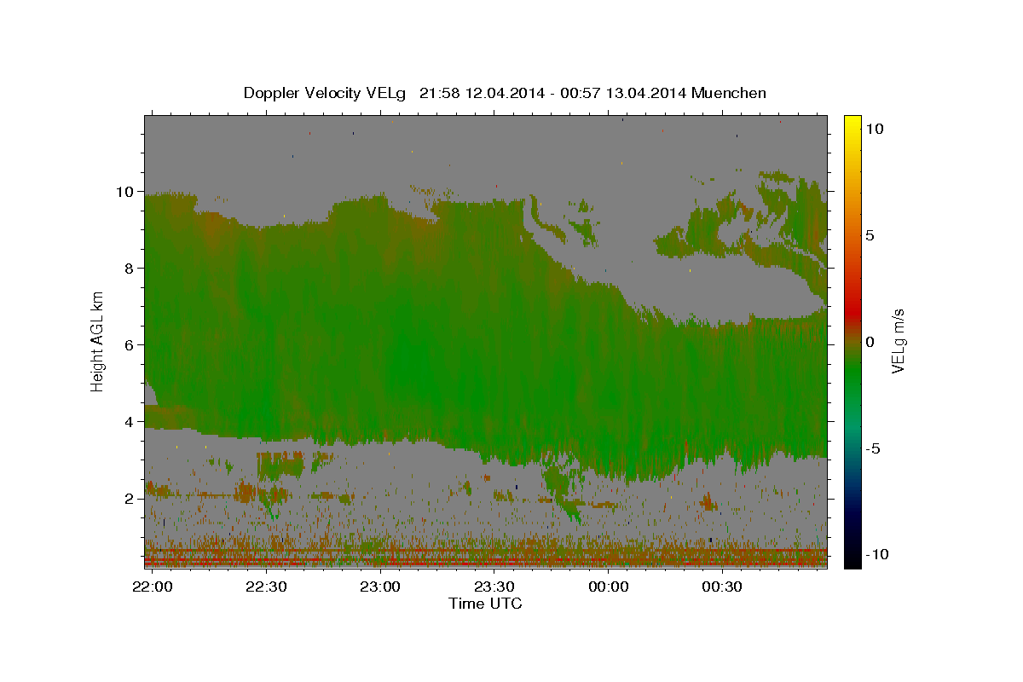1023x682 pixels.
Task: Click the height tick label '2'
Action: 128,499
